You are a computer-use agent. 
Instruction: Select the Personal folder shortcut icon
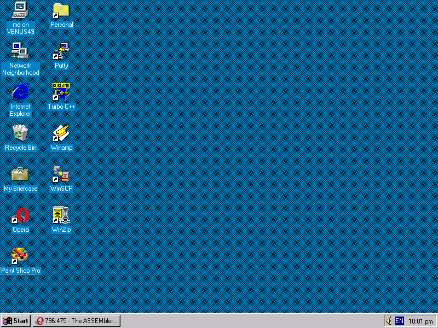pos(61,10)
